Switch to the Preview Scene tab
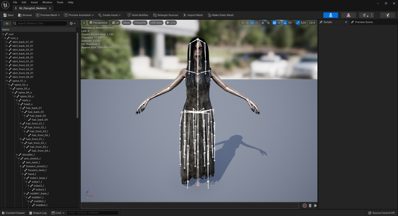The image size is (398, 216). pos(364,22)
